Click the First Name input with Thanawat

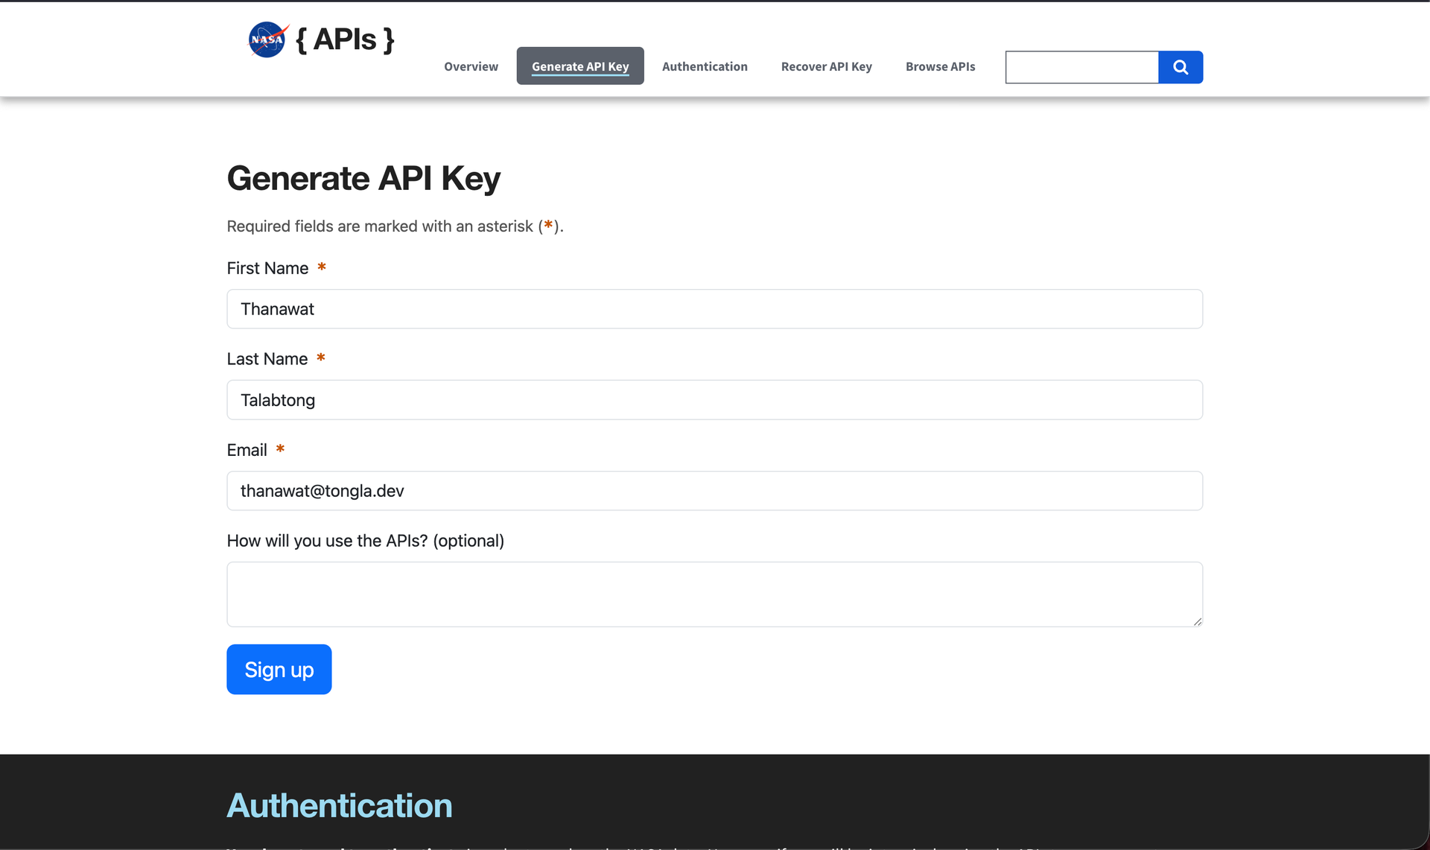(714, 309)
